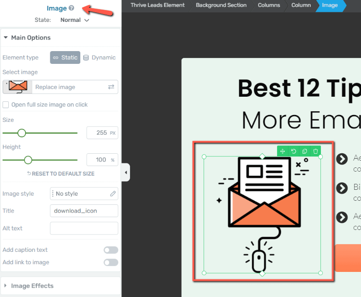Click the help icon next to Image title
Viewport: 361px width, 297px height.
tap(72, 8)
